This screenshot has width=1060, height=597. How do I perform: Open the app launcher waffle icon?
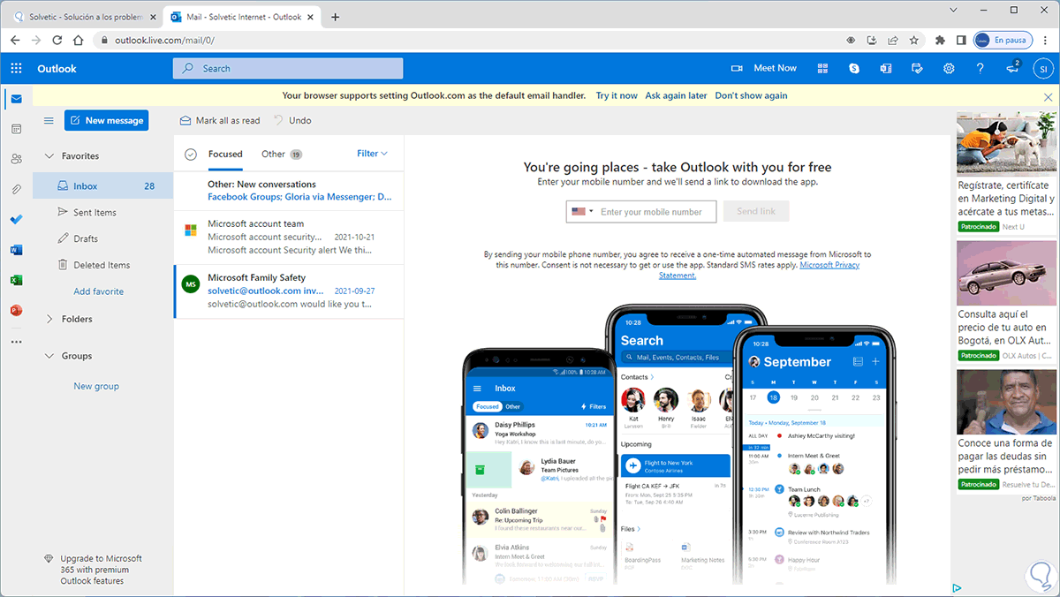[16, 68]
